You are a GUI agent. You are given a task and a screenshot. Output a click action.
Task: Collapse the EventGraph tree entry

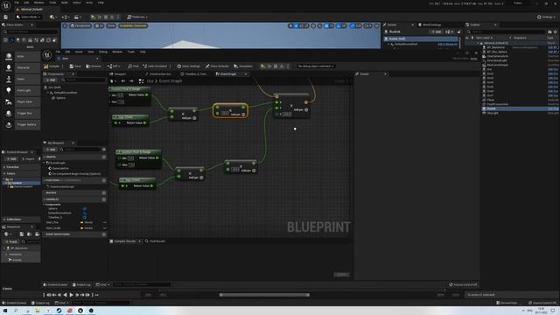pos(45,163)
